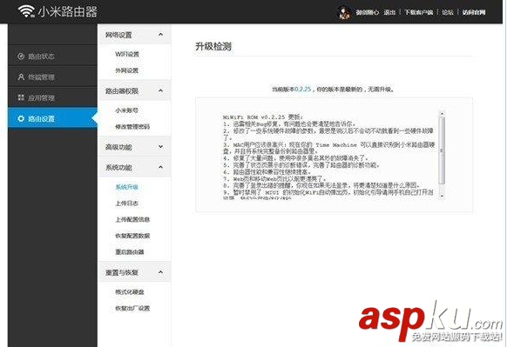Collapse the 重置与恢复 group chevron
507x347 pixels.
pos(160,272)
